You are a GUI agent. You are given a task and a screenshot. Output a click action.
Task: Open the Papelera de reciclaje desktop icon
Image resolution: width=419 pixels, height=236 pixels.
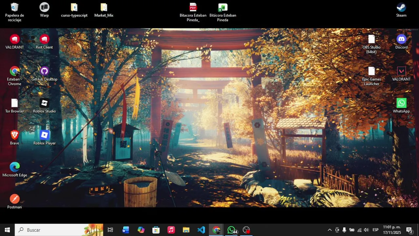14,12
